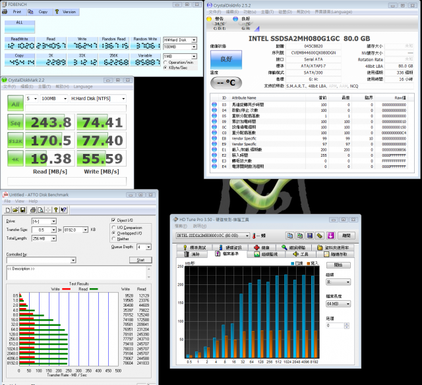Click the ALL button in FDBENCH
The width and height of the screenshot is (422, 385).
tap(19, 27)
